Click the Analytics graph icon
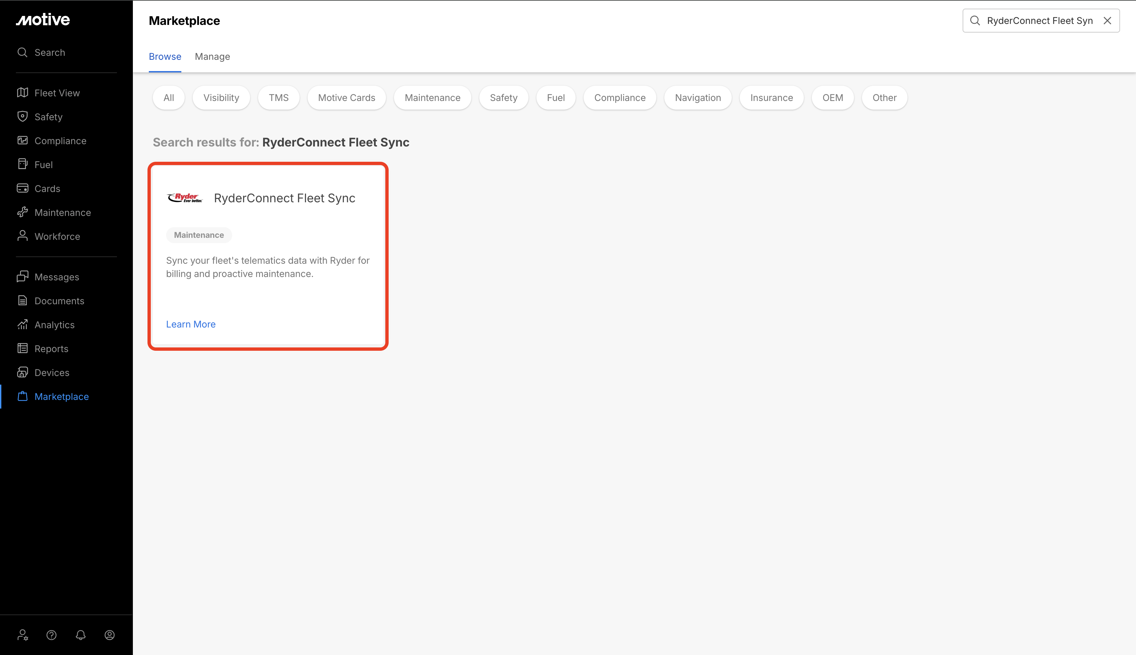 click(23, 325)
